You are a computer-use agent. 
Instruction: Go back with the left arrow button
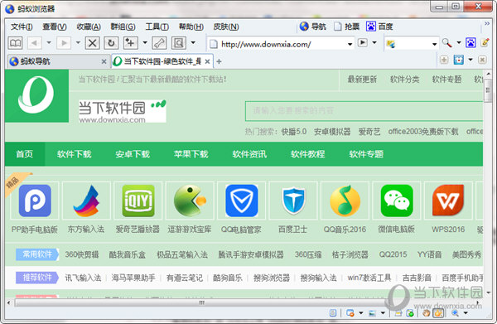pos(34,43)
